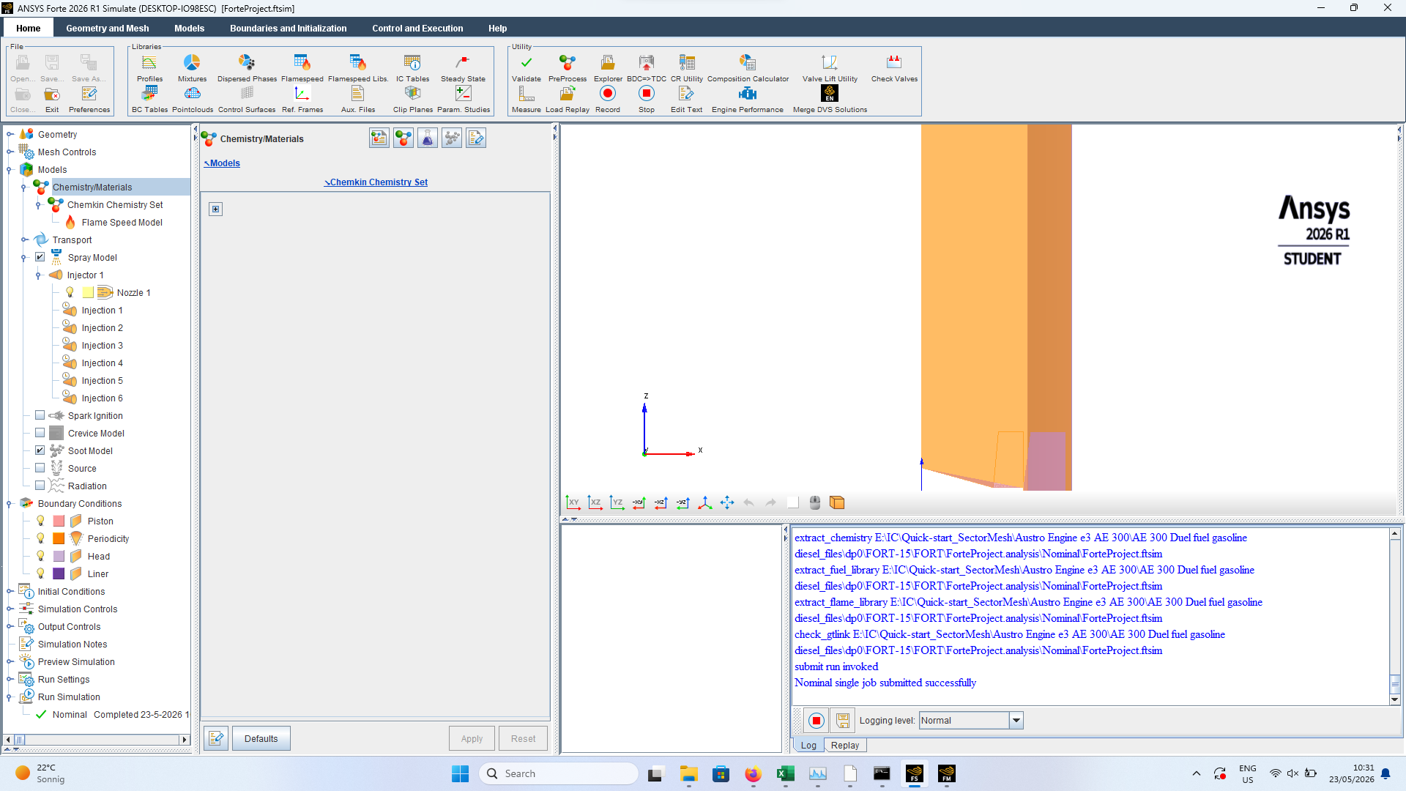Expand the Geometry tree node

pos(10,134)
